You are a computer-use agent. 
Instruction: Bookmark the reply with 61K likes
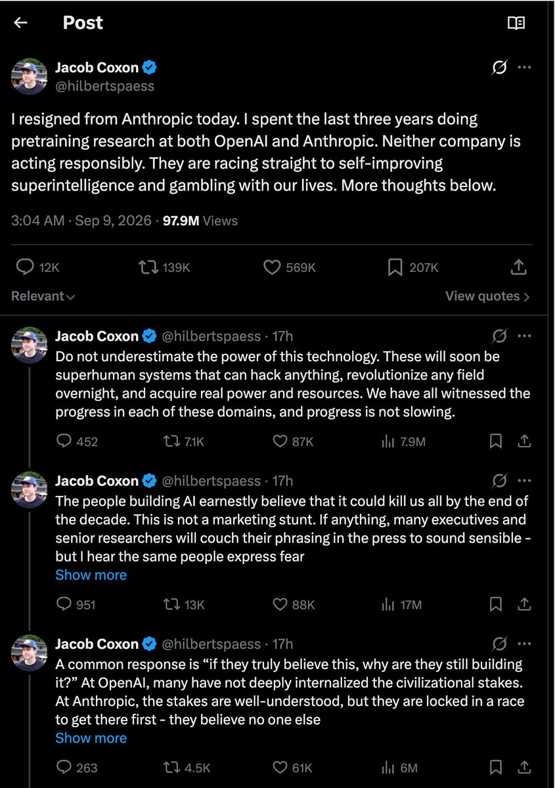pos(496,767)
